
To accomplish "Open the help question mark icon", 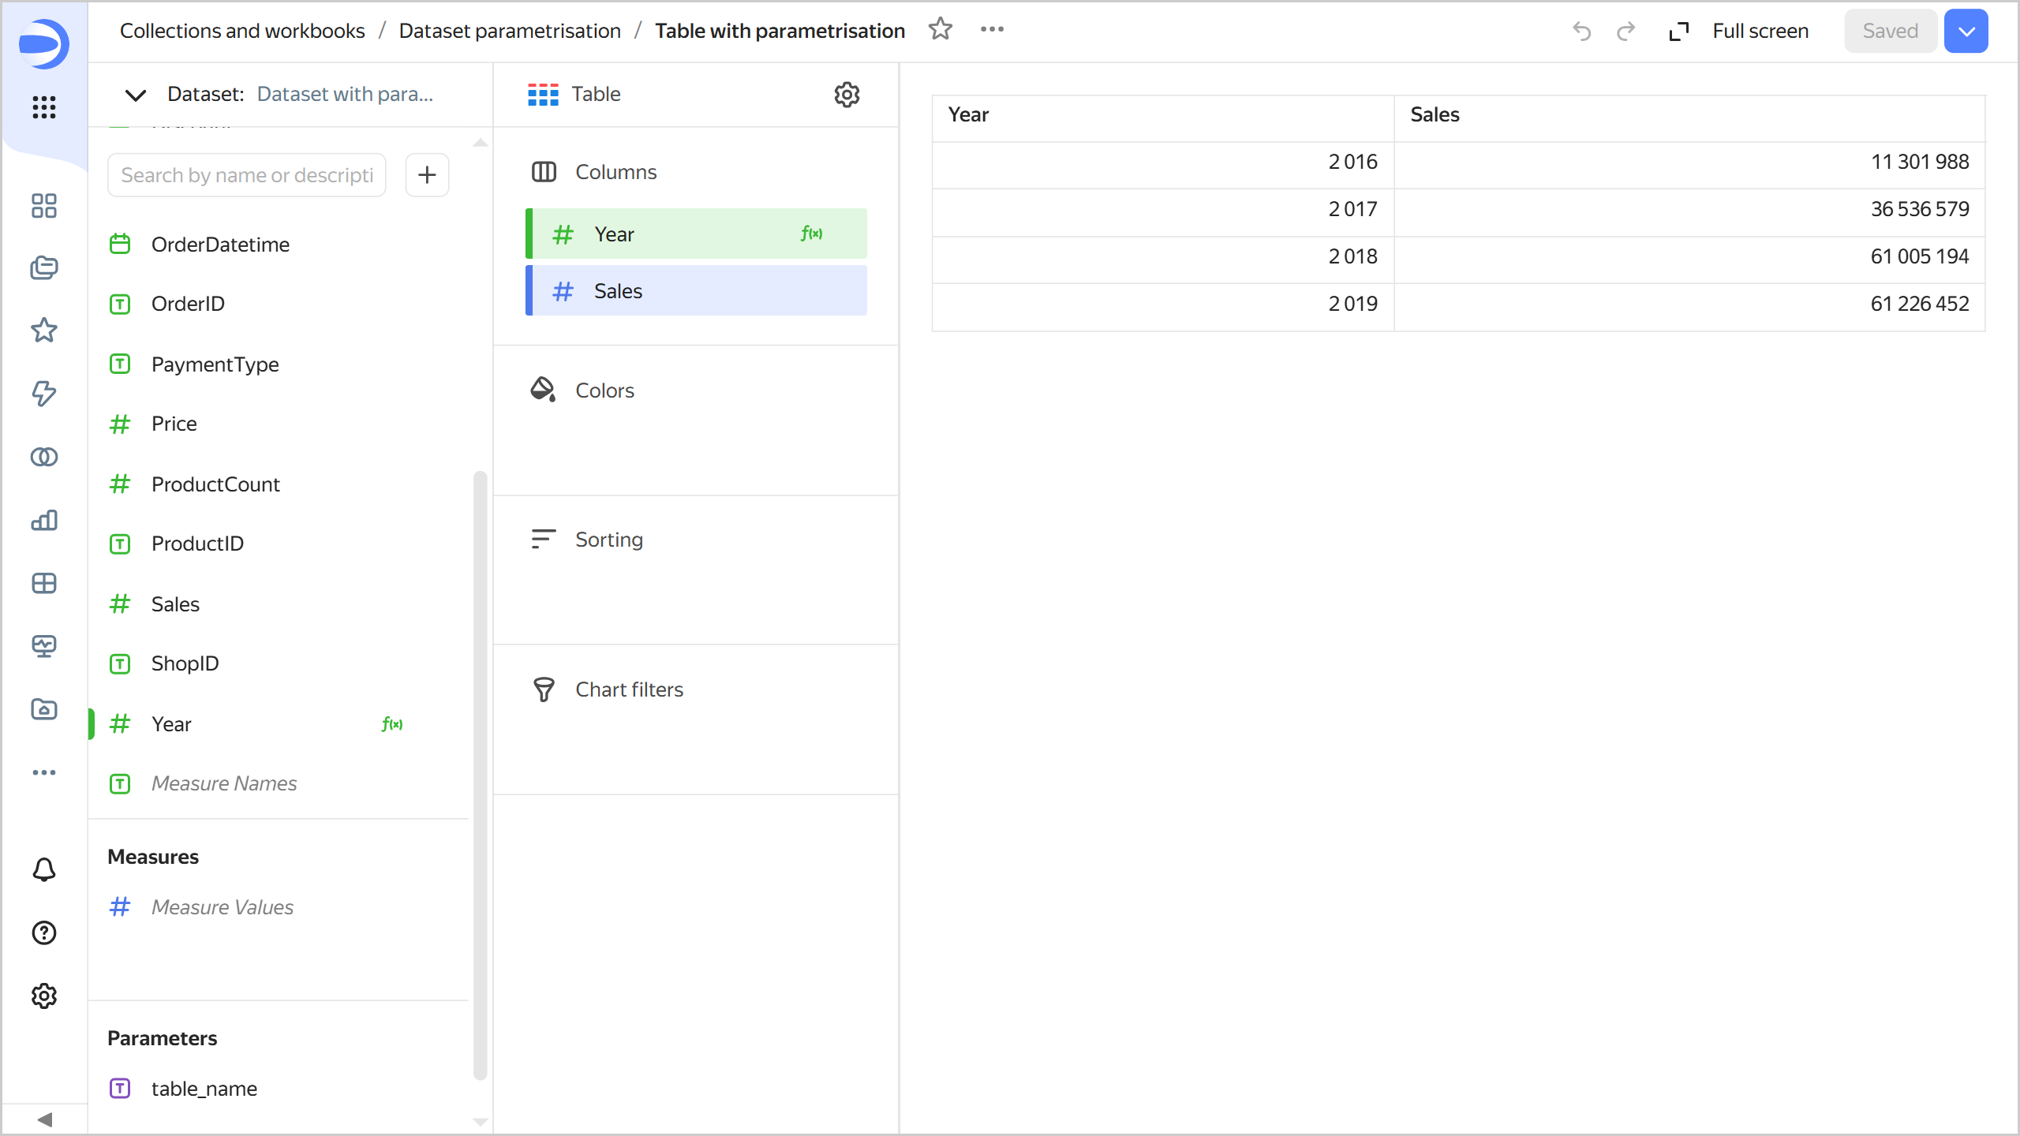I will (44, 932).
